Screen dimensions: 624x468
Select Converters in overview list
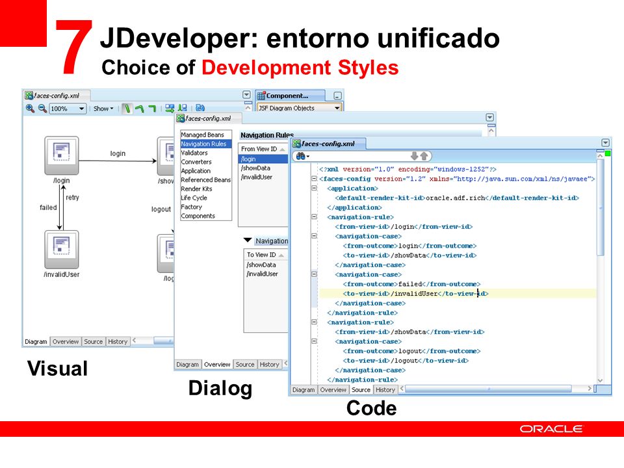tap(206, 162)
